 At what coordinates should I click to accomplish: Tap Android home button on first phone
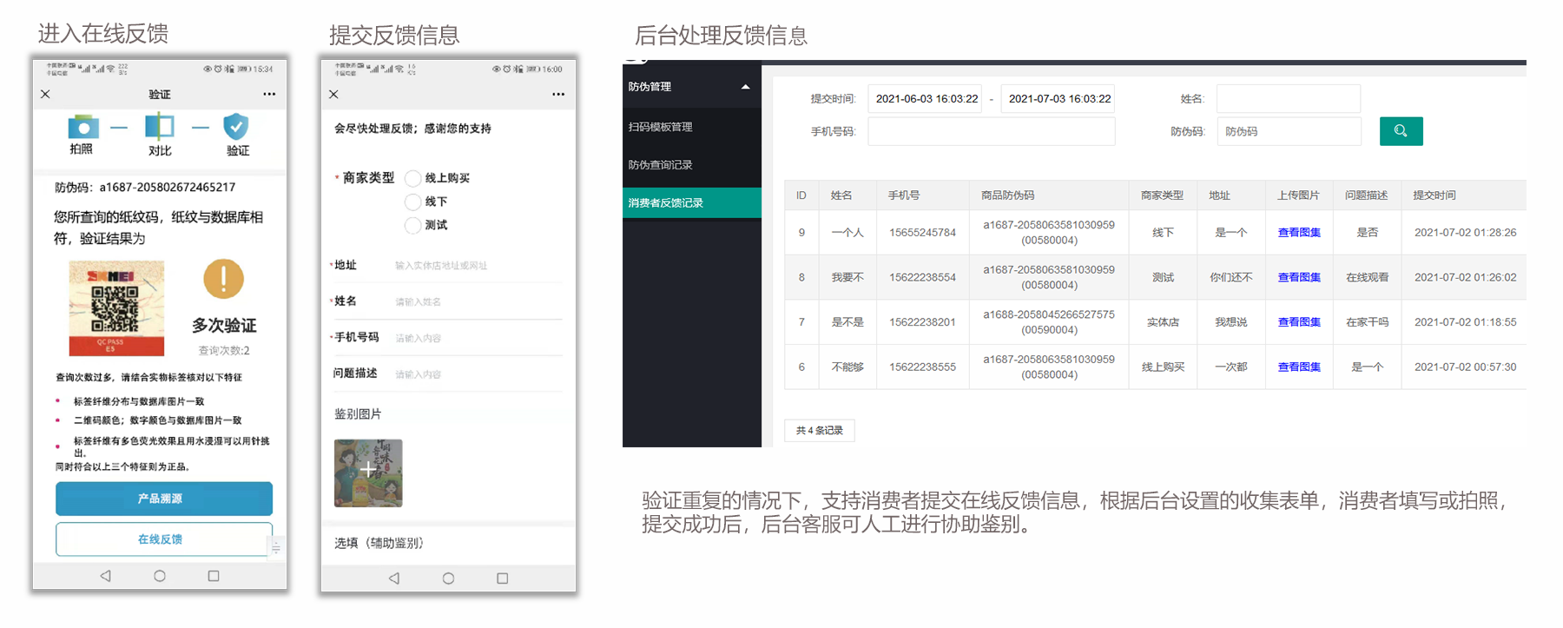pos(160,576)
